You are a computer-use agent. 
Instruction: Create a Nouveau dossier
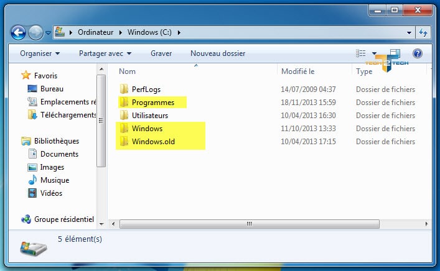pos(218,53)
